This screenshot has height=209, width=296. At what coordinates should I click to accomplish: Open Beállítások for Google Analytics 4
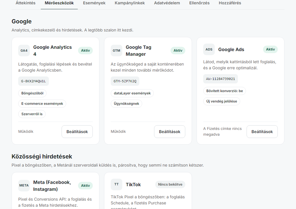point(77,132)
